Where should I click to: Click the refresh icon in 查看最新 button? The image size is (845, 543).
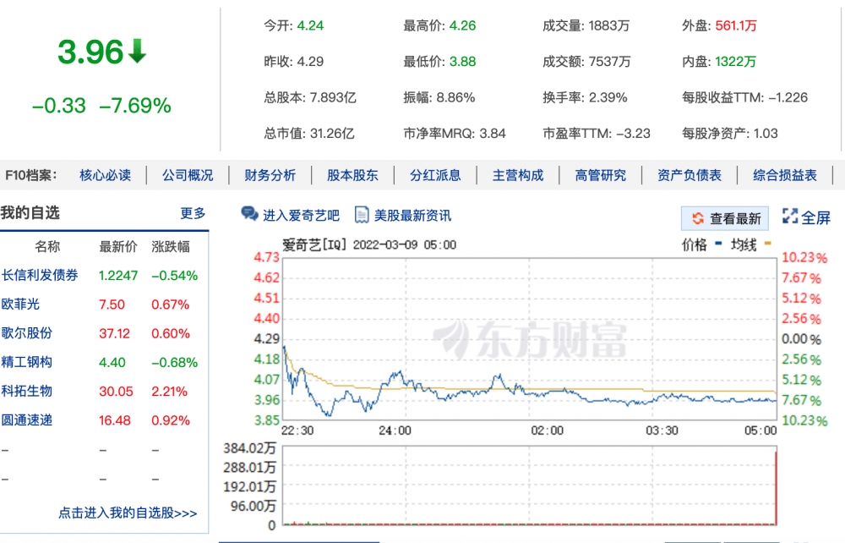point(698,218)
